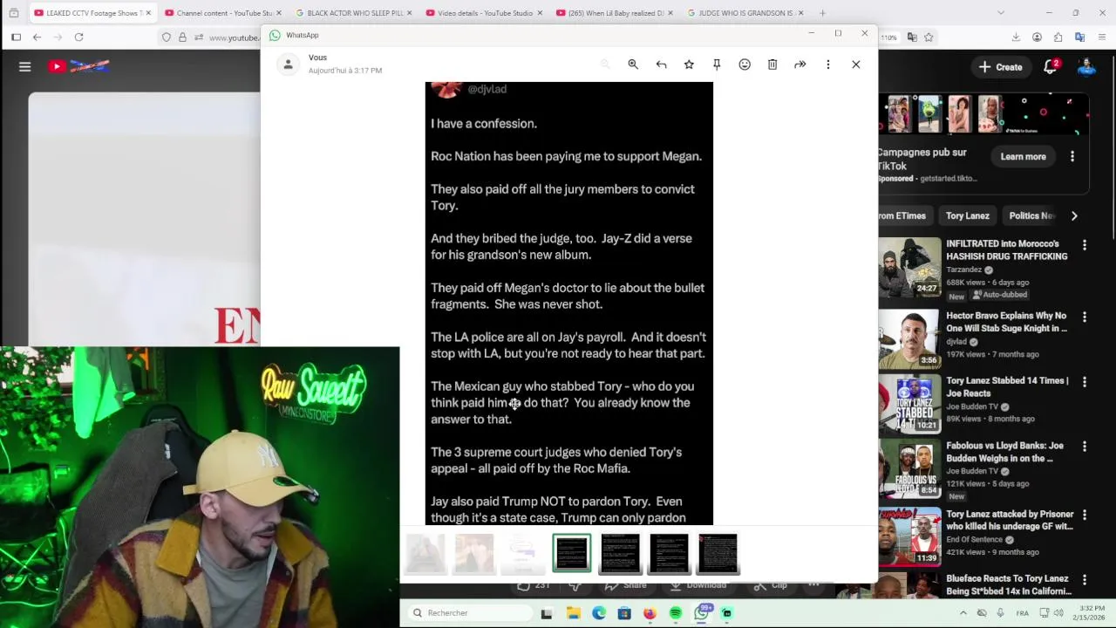Open INFILTRATED into Morocco's HASHISH video
Viewport: 1116px width, 628px height.
[1007, 250]
